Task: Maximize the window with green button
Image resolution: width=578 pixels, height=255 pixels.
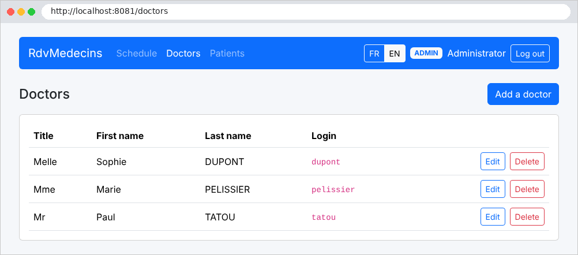Action: click(31, 12)
